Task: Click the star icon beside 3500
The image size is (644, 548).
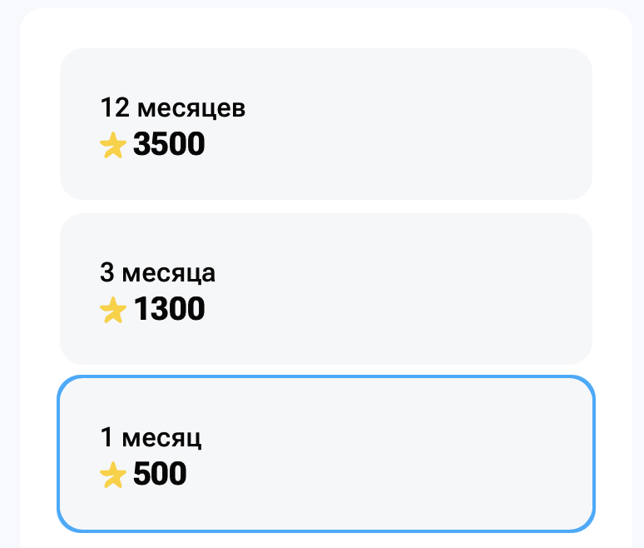Action: 113,146
